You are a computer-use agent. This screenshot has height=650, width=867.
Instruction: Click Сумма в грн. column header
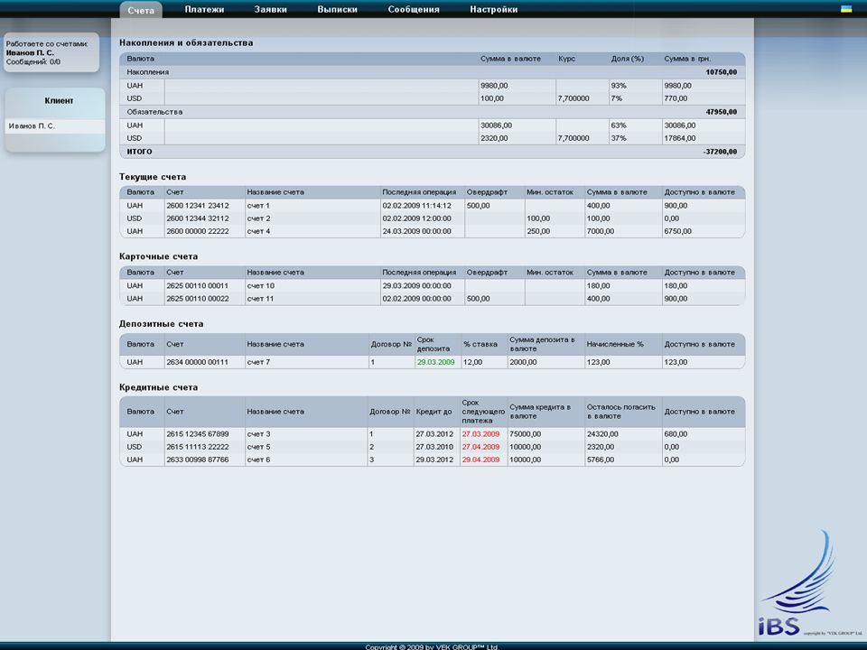pyautogui.click(x=687, y=59)
